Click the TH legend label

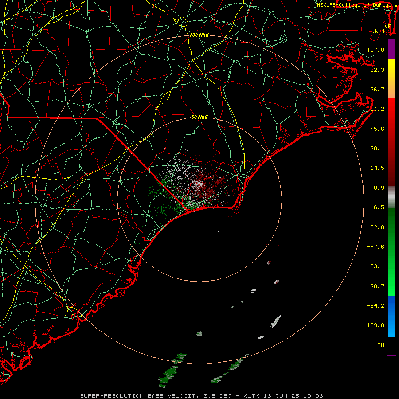[381, 345]
